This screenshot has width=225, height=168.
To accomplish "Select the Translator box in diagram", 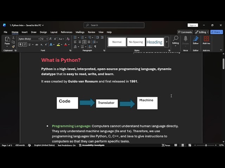I will [107, 104].
